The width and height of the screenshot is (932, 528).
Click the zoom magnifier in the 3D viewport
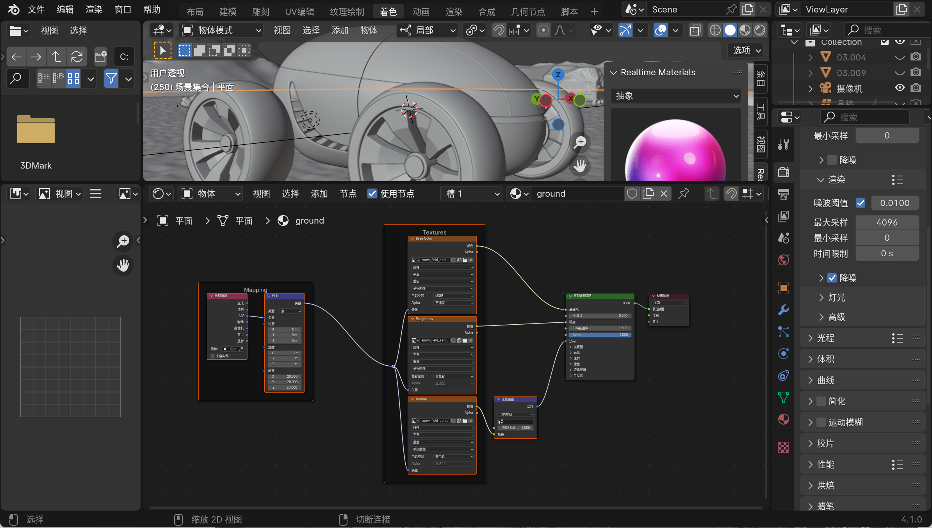pyautogui.click(x=580, y=142)
